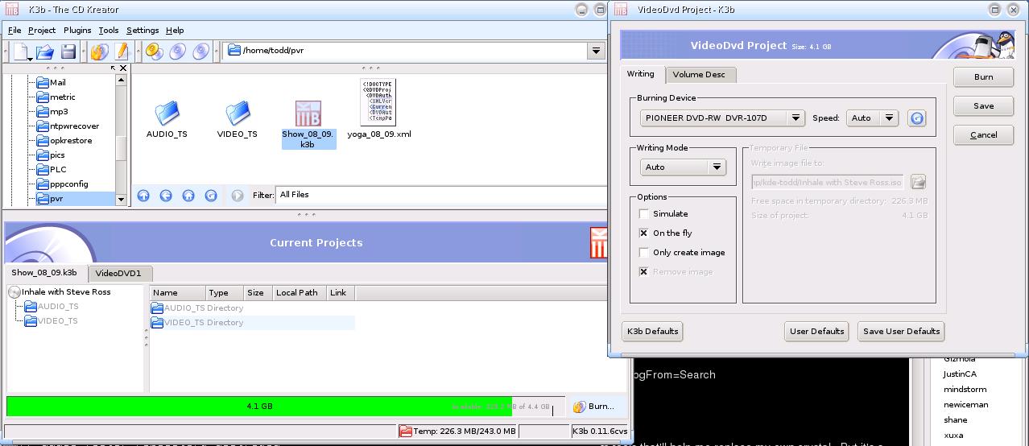Open the Writing Mode dropdown
This screenshot has height=446, width=1029.
point(684,167)
